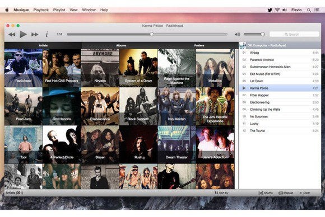Click the song progress slider handle
Viewport: 325px width, 217px height.
[152, 34]
